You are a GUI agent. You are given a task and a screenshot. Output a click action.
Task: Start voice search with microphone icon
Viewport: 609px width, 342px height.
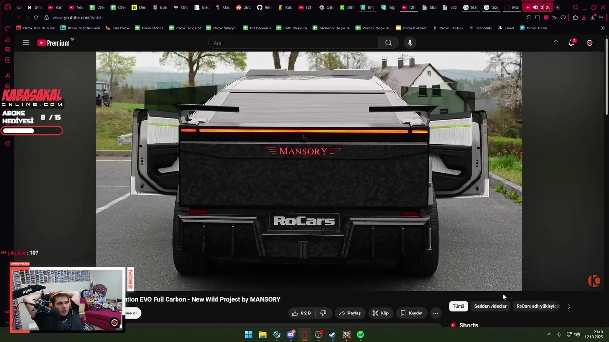410,43
